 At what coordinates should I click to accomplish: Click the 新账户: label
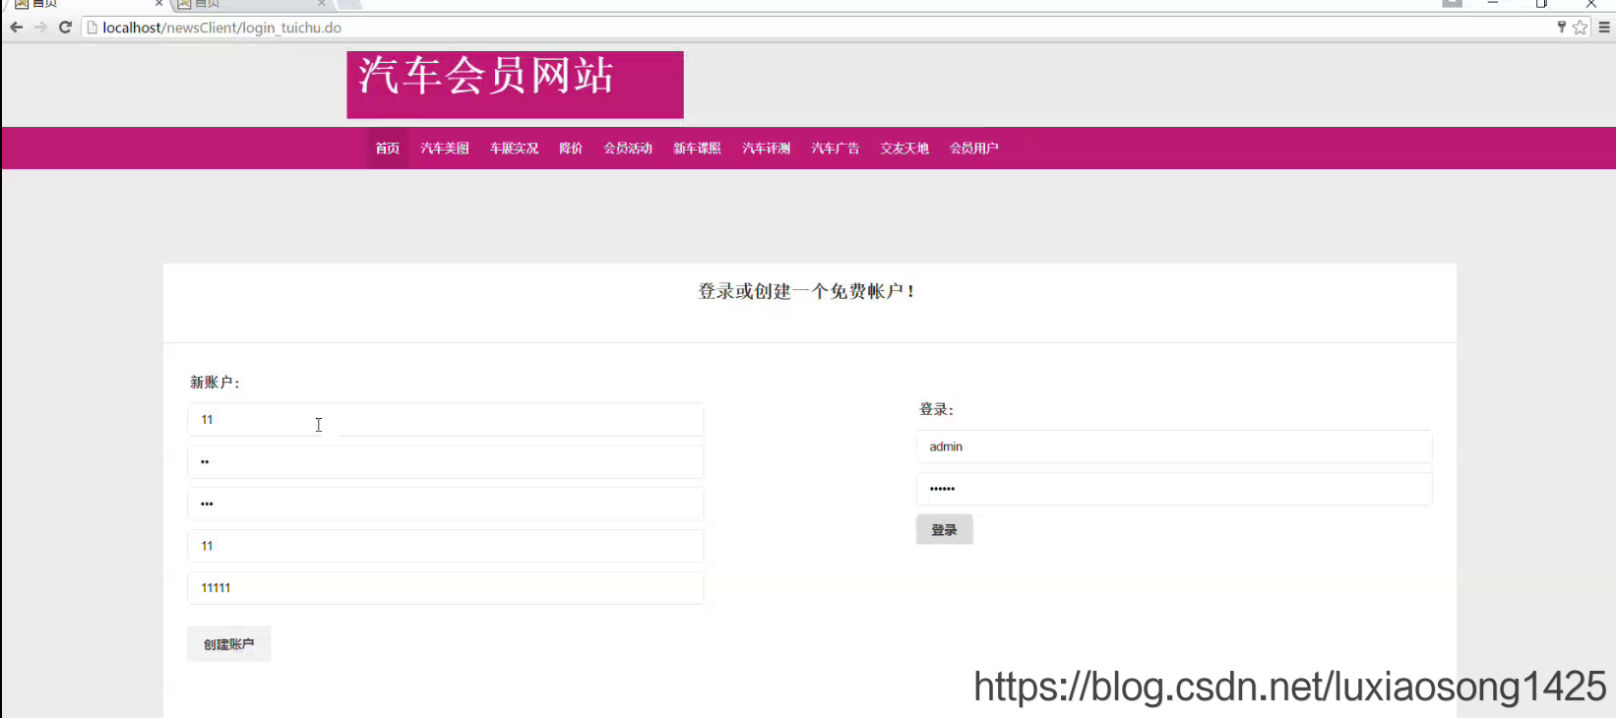(x=215, y=383)
